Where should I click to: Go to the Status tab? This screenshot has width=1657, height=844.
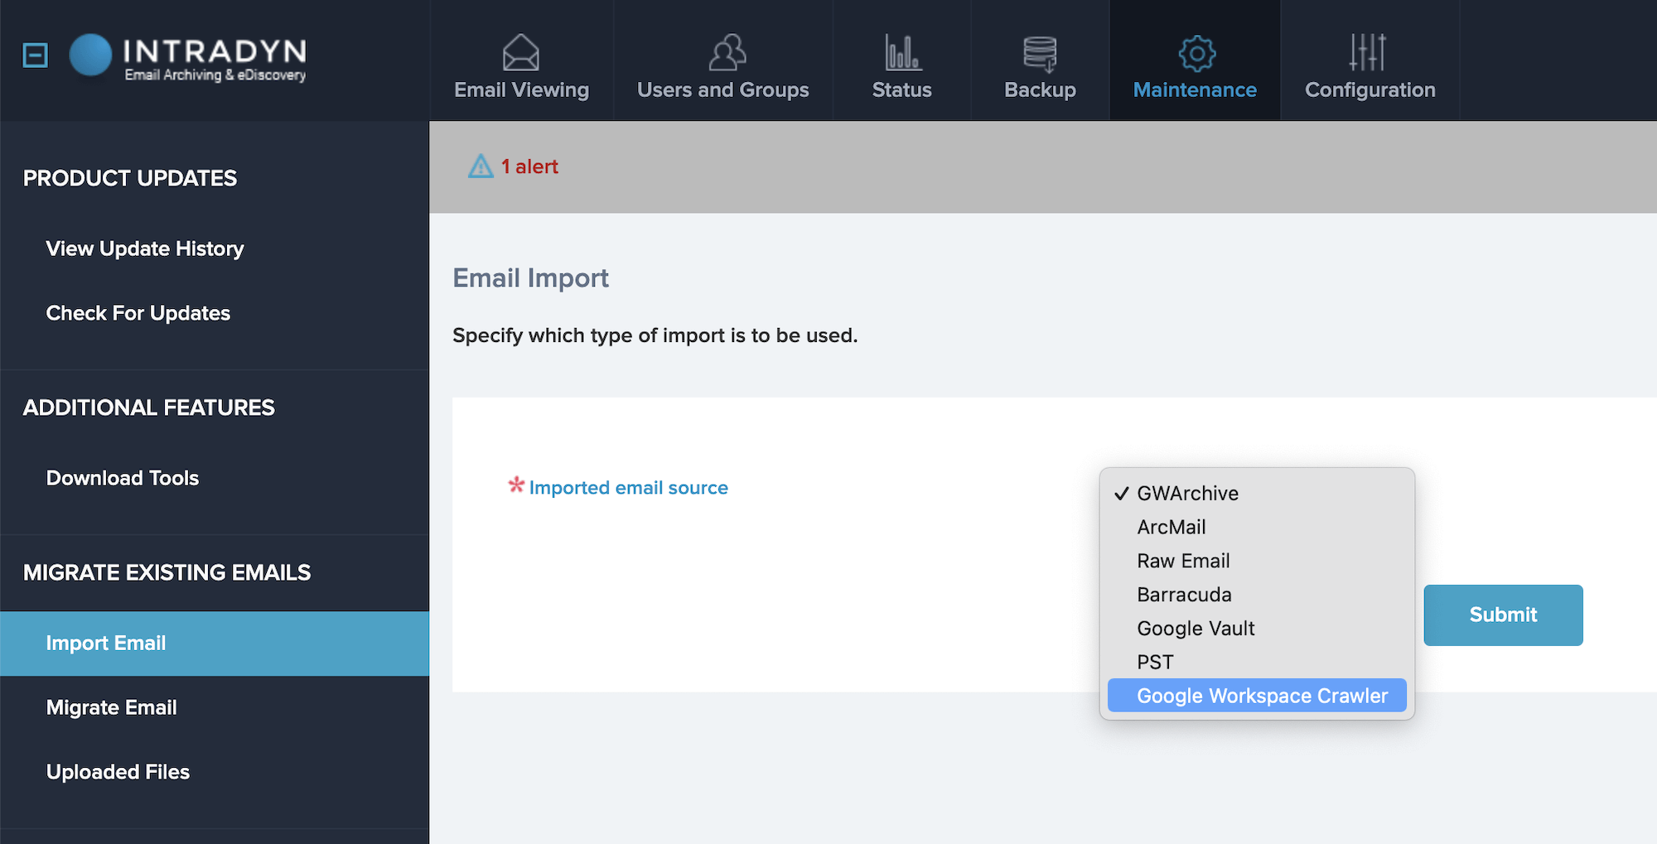pyautogui.click(x=902, y=60)
